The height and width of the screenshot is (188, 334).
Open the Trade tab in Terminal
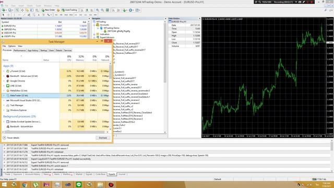click(7, 174)
